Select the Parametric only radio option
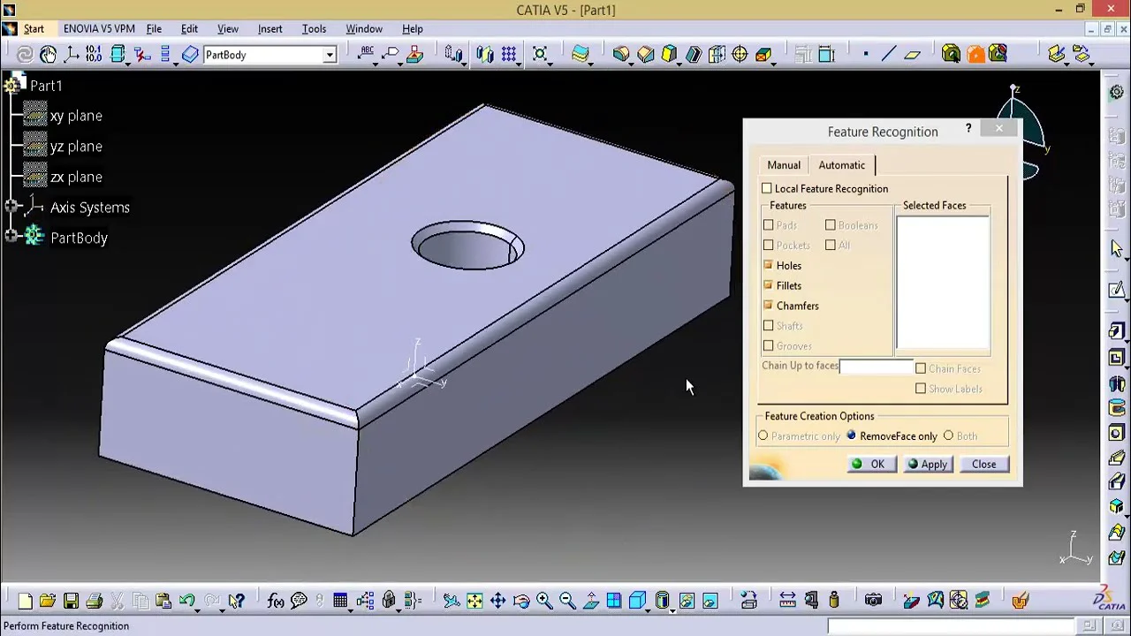Viewport: 1131px width, 636px height. click(x=763, y=435)
